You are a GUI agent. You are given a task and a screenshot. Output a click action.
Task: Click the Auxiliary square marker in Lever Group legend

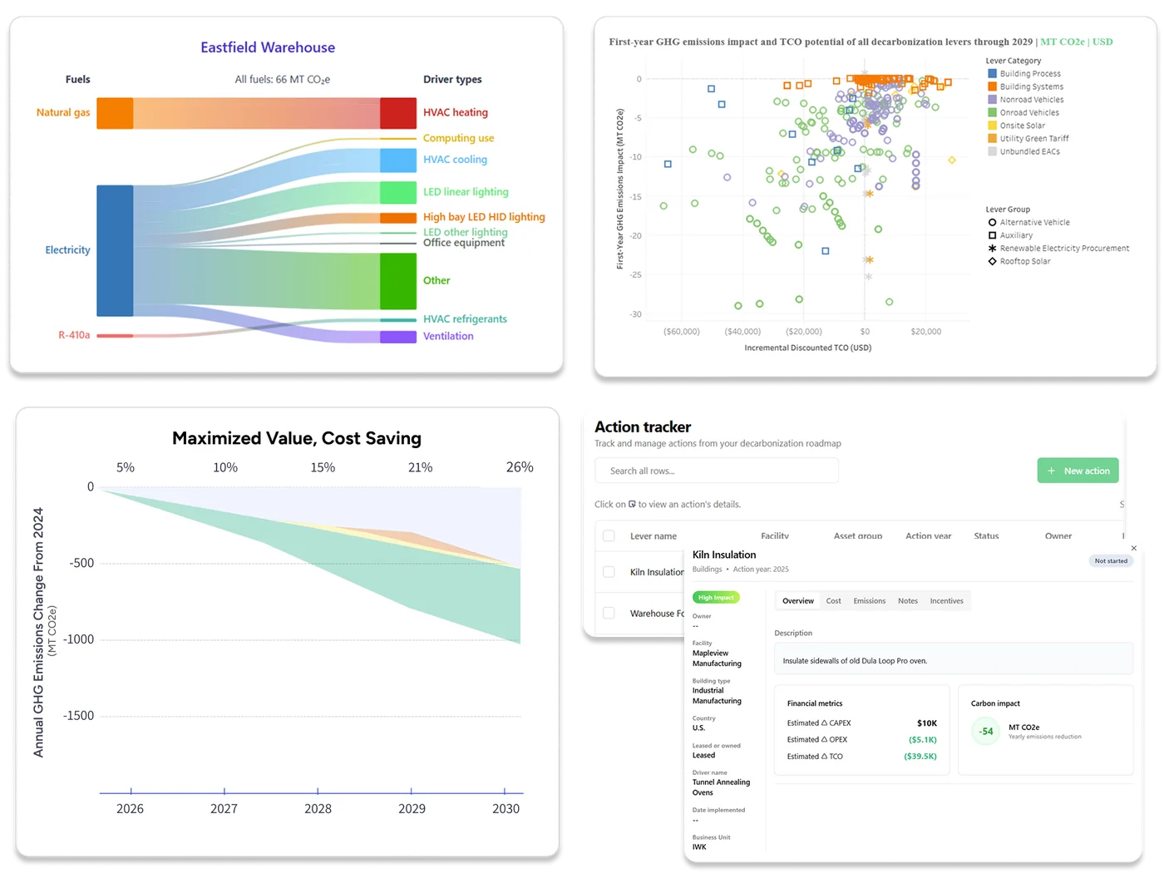(992, 235)
